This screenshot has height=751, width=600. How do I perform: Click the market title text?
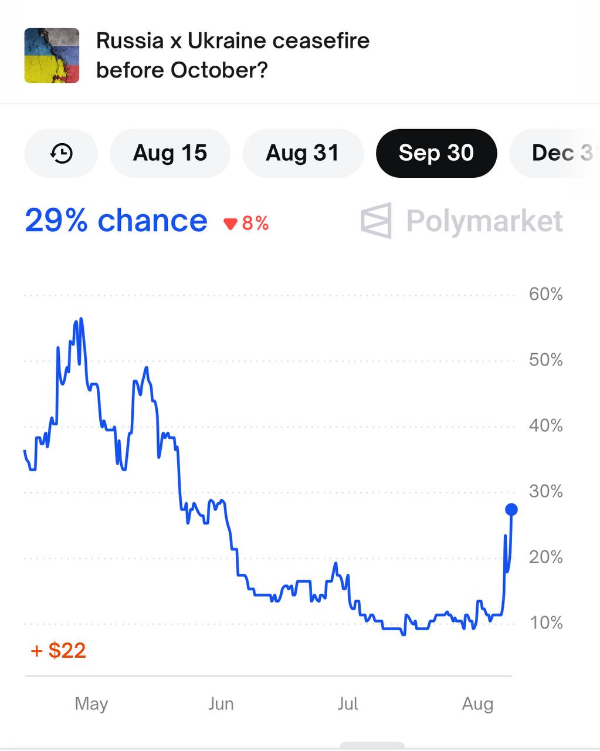(233, 55)
